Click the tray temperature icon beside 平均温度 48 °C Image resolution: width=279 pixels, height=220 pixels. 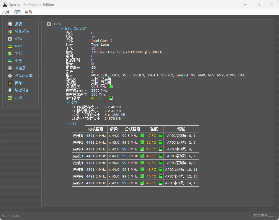[111, 98]
